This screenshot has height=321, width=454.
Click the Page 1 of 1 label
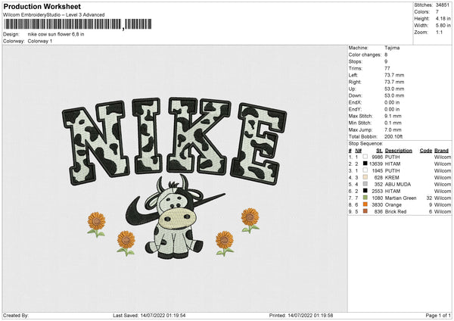[438, 316]
